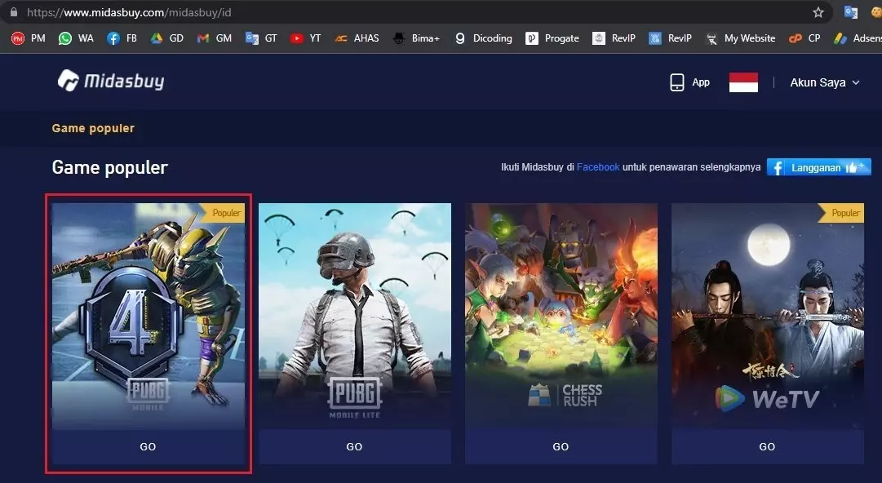Image resolution: width=882 pixels, height=483 pixels.
Task: Select the Indonesia flag region icon
Action: pyautogui.click(x=743, y=82)
